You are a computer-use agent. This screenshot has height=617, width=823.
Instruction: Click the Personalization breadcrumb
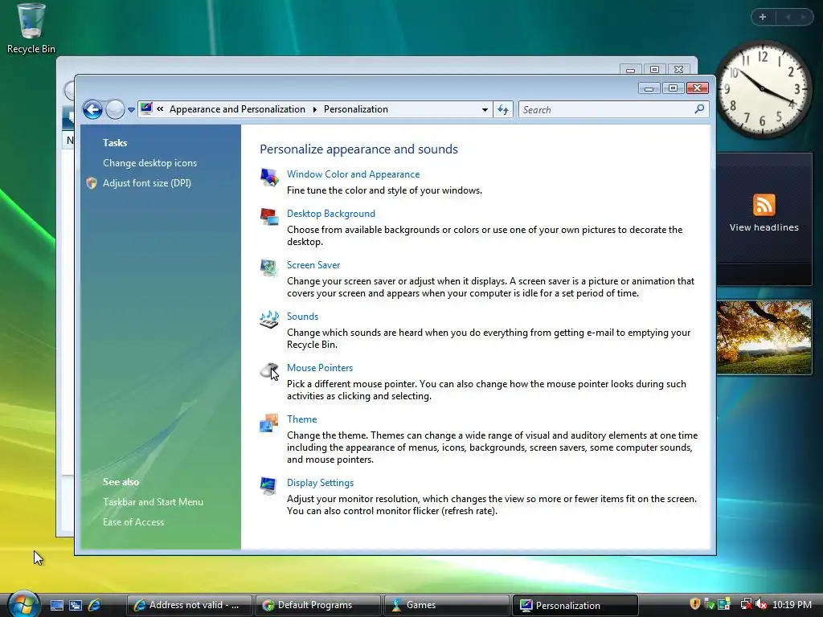click(356, 109)
